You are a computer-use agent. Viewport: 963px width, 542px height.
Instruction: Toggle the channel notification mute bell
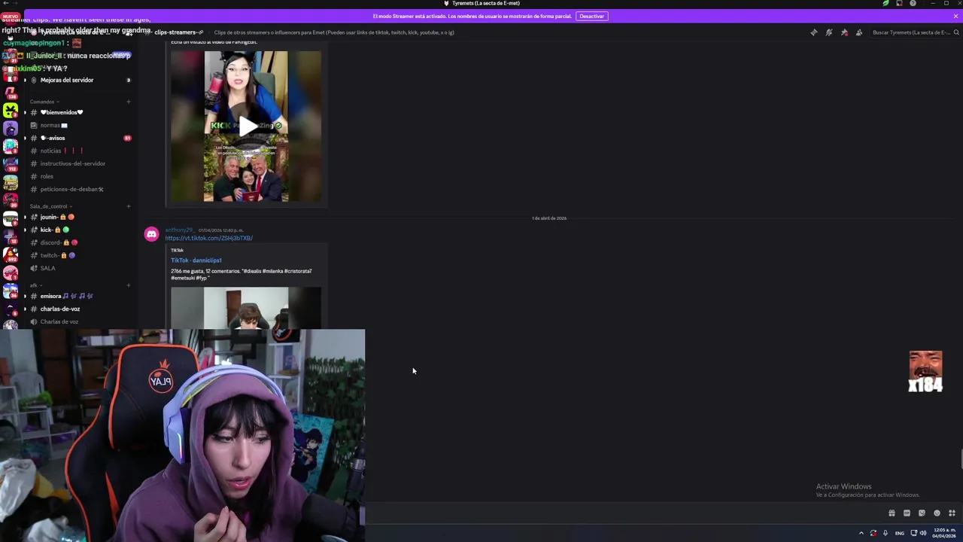point(829,32)
